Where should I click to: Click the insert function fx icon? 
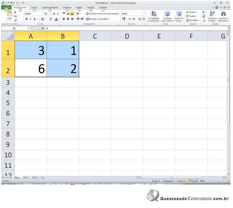[42, 28]
